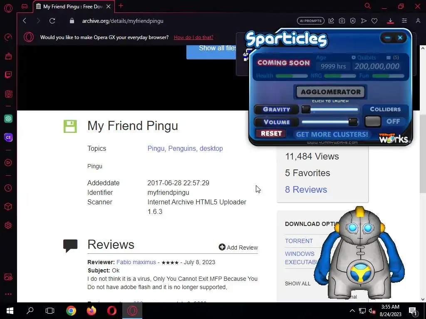The width and height of the screenshot is (426, 319).
Task: Open reviewer Fabio maximus profile
Action: click(x=136, y=263)
